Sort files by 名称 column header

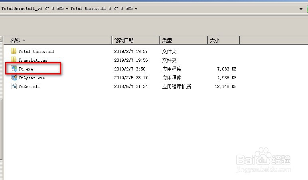pyautogui.click(x=58, y=40)
